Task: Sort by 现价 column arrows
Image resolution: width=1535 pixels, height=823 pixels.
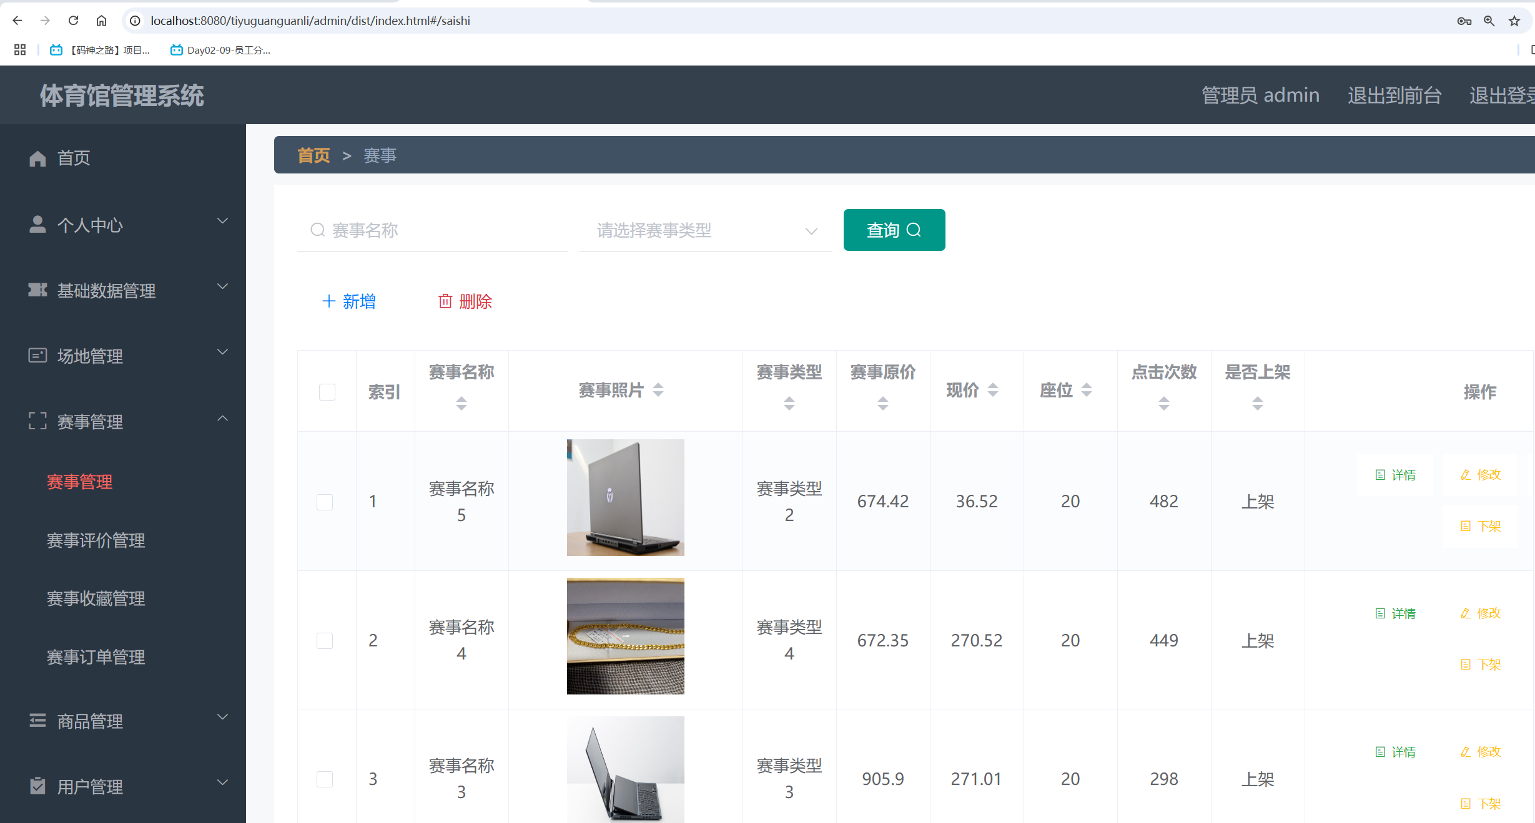Action: click(993, 391)
